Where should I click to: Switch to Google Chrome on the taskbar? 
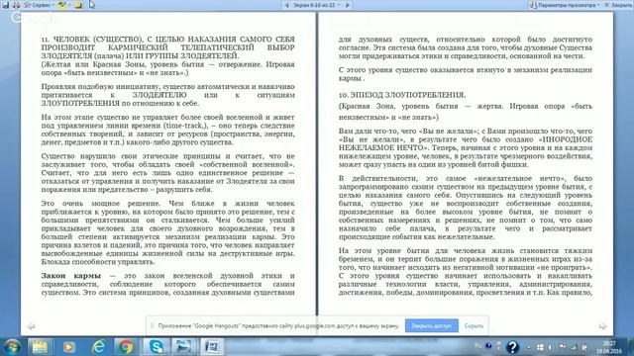(126, 347)
